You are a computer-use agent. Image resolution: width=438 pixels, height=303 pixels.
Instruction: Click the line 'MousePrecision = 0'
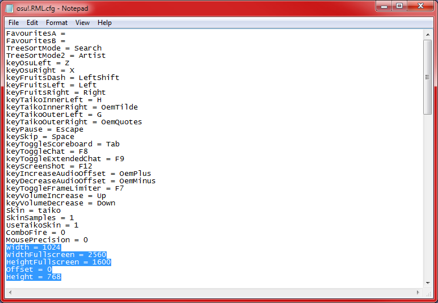pyautogui.click(x=47, y=240)
